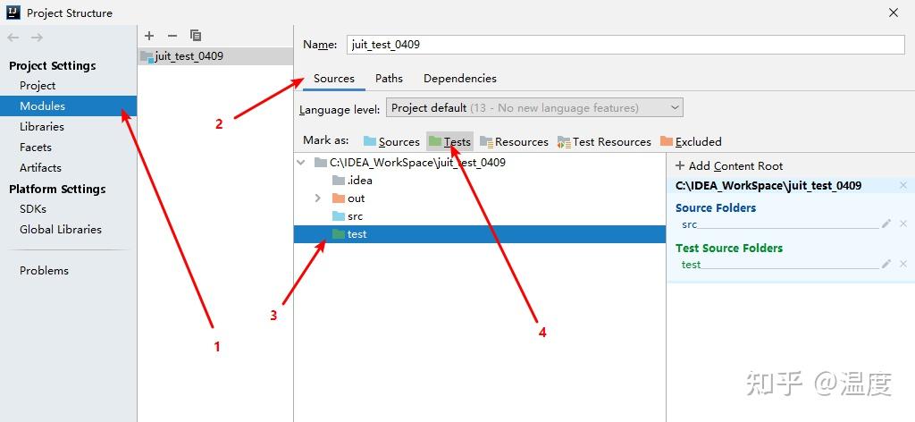This screenshot has height=422, width=915.
Task: Select the src folder in tree
Action: pyautogui.click(x=354, y=216)
